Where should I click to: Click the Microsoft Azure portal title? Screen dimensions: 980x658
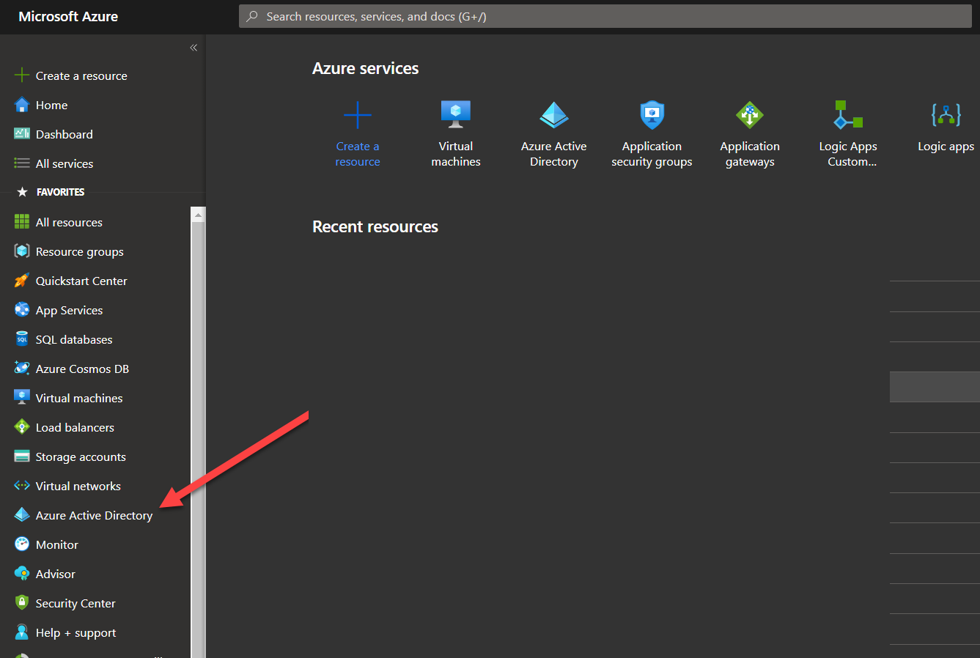coord(68,16)
